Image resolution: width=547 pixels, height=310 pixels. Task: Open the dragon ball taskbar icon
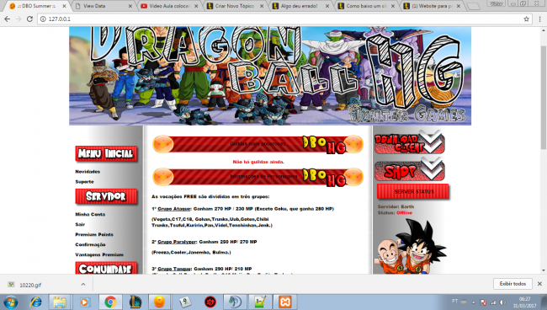coord(159,302)
